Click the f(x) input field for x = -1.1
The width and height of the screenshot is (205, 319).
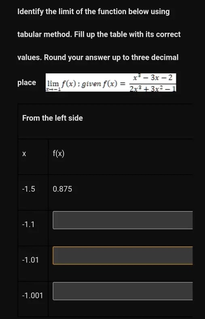pyautogui.click(x=123, y=220)
